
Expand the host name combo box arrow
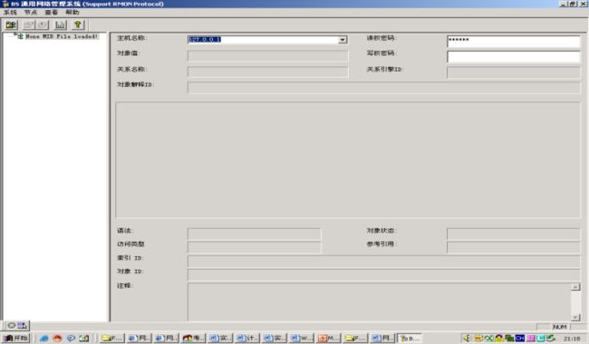[x=343, y=40]
